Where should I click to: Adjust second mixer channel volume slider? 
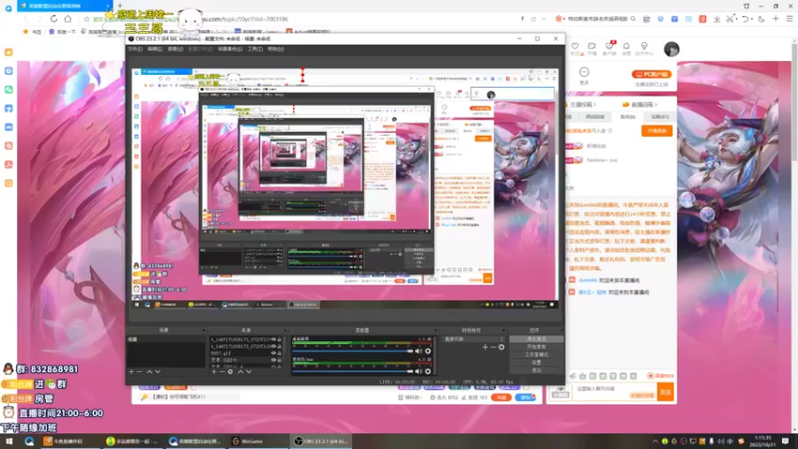tap(353, 371)
